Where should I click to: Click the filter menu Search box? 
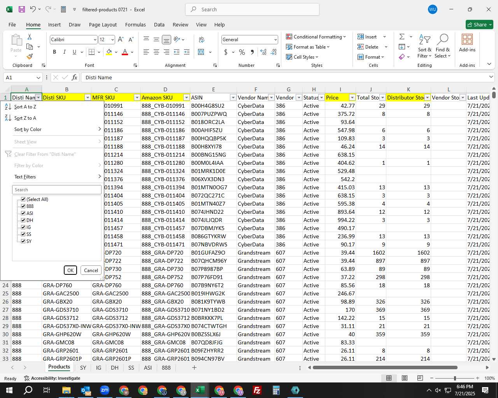click(x=57, y=190)
